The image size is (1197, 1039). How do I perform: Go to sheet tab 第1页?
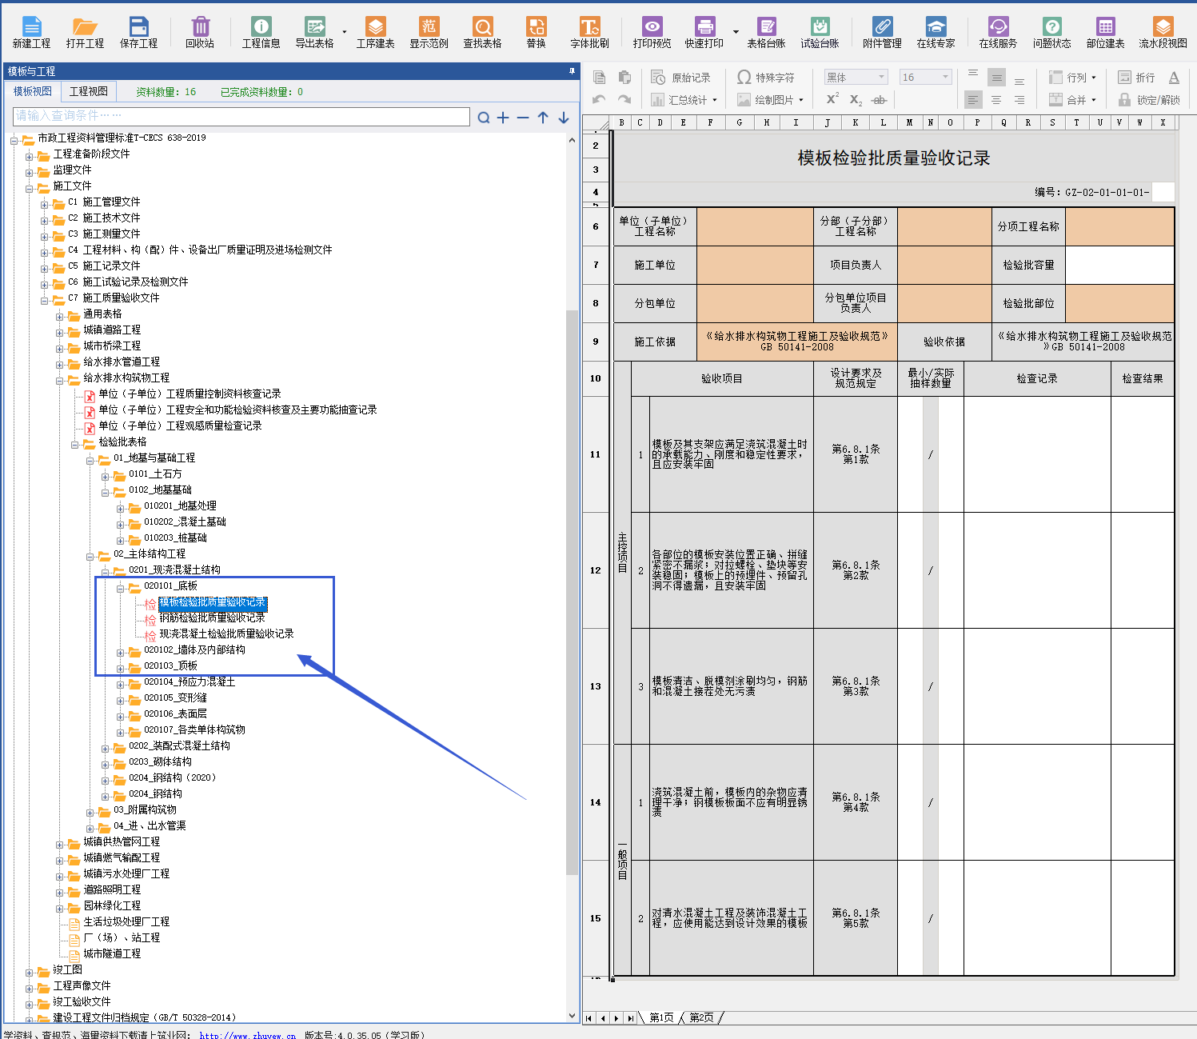point(661,1017)
